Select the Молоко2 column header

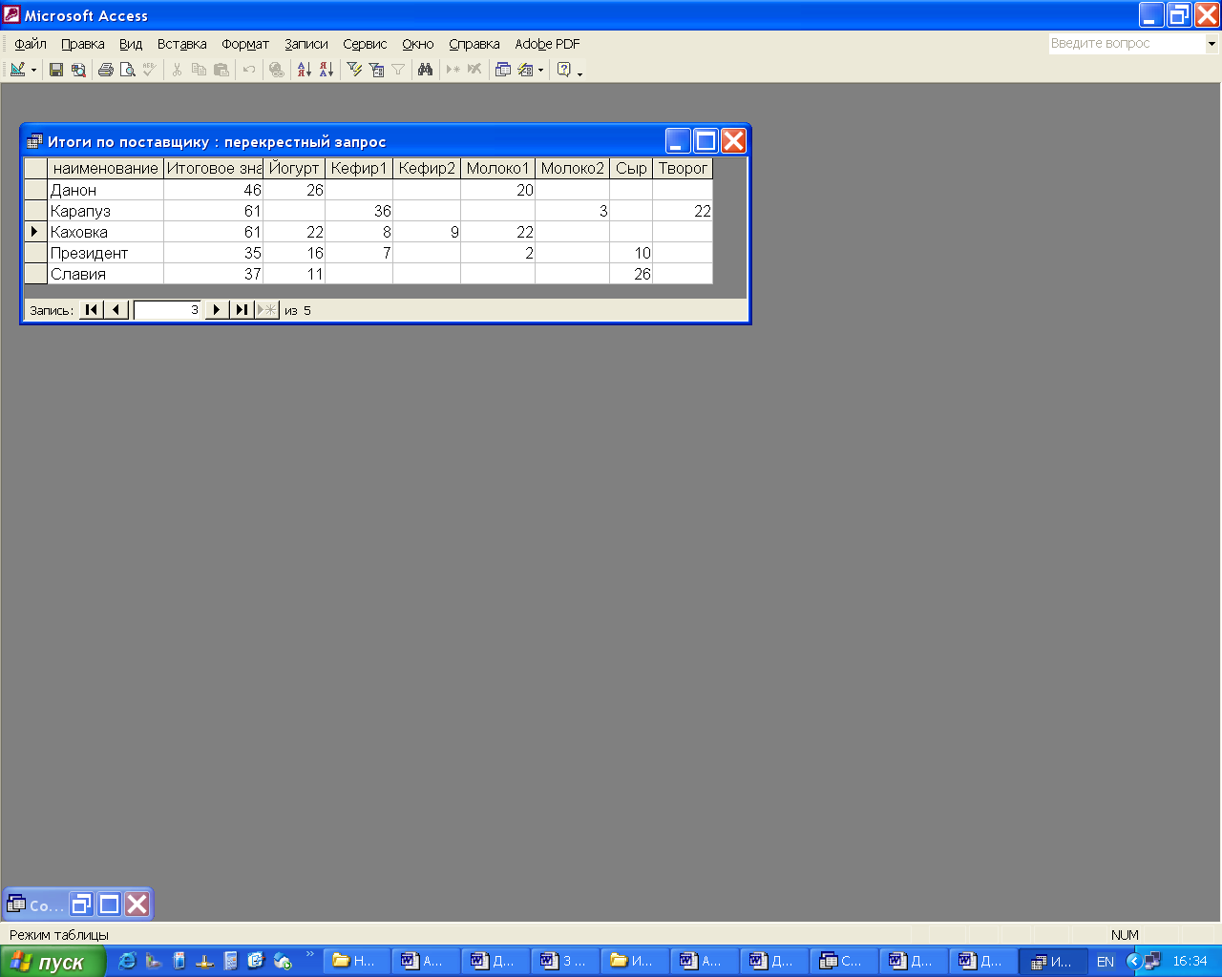573,169
